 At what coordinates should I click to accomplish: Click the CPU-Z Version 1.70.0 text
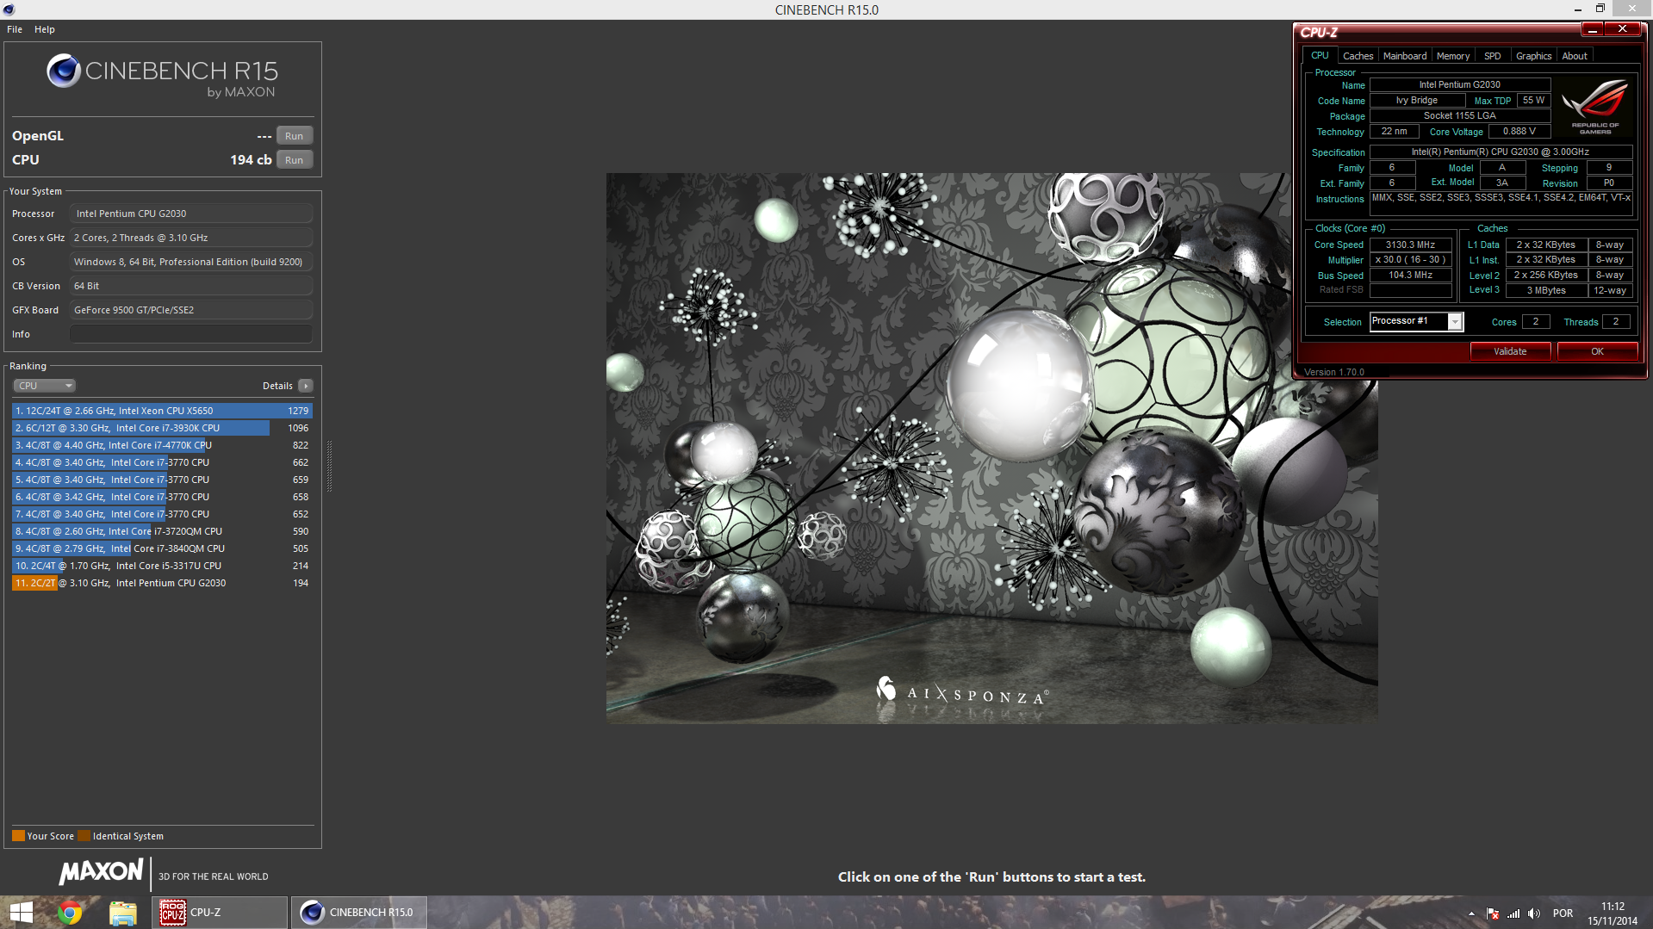(1334, 372)
